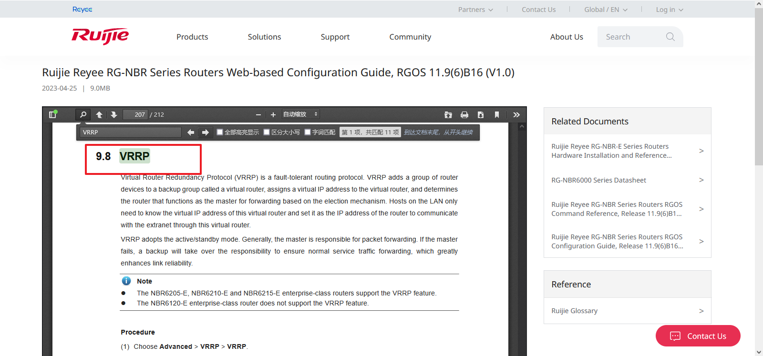Open the Solutions menu
763x356 pixels.
(x=264, y=37)
